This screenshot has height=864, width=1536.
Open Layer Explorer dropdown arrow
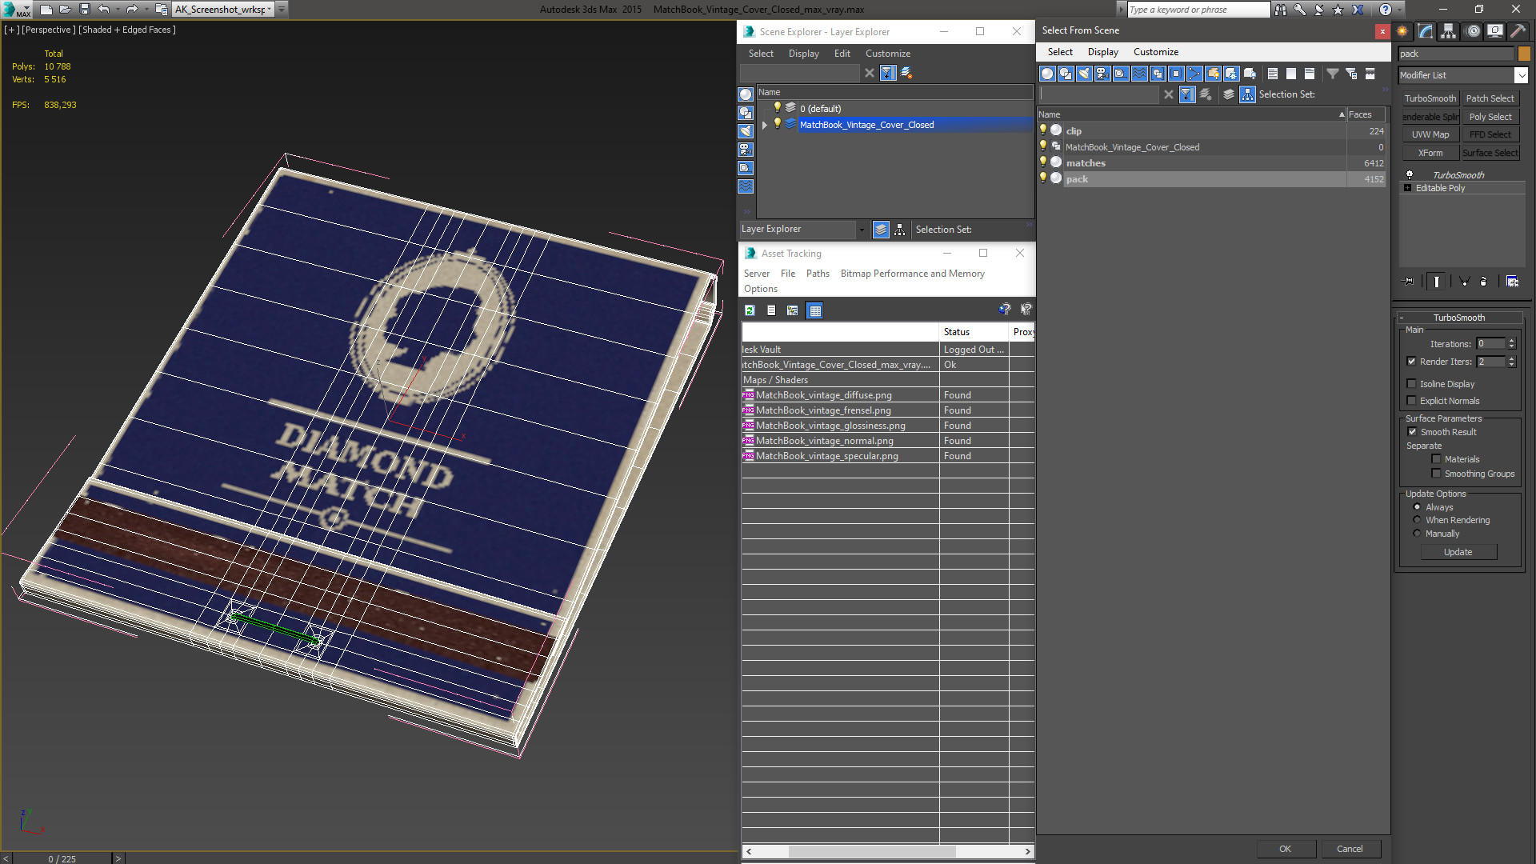(862, 230)
